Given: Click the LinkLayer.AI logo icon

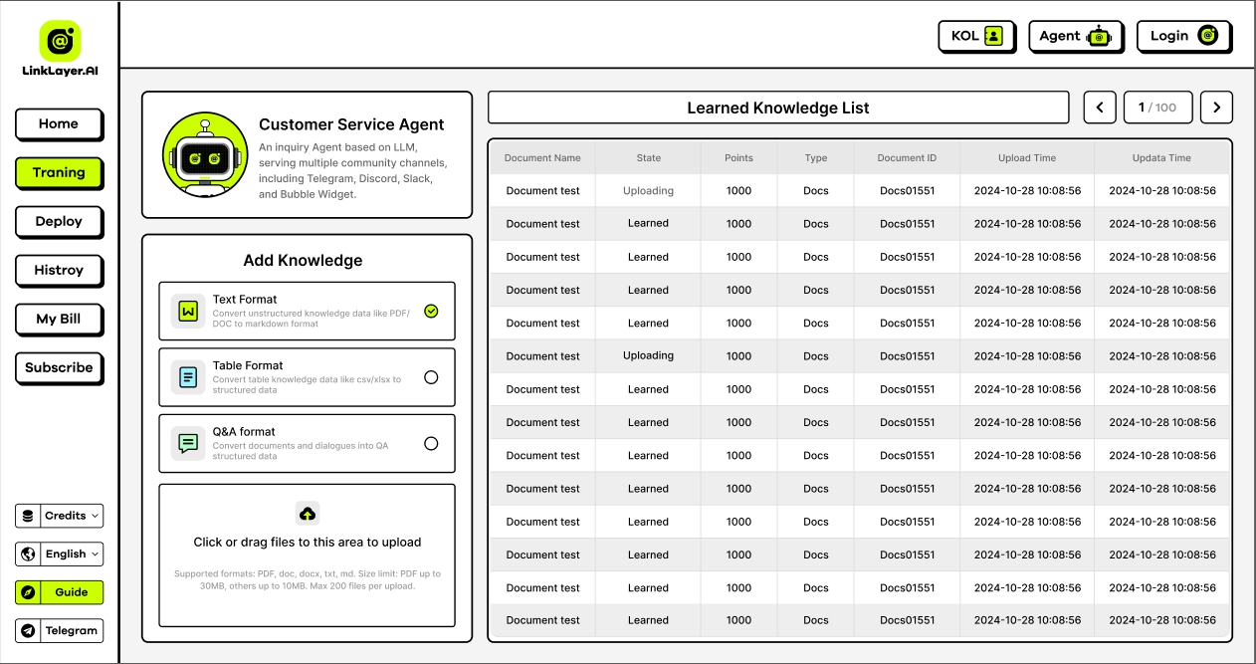Looking at the screenshot, I should 60,40.
